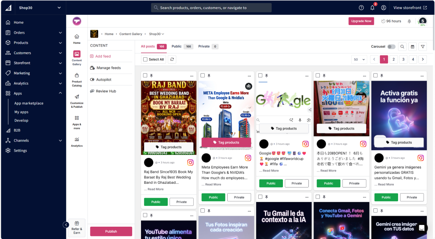435x239 pixels.
Task: Go to next page arrow
Action: pos(423,59)
